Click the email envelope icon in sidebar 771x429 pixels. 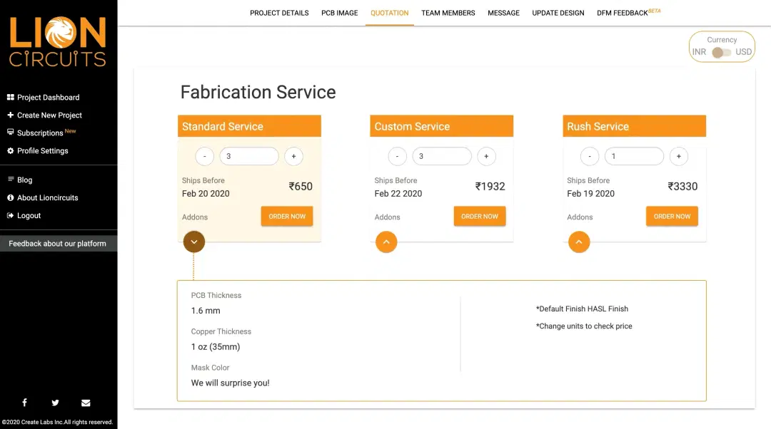click(x=86, y=403)
